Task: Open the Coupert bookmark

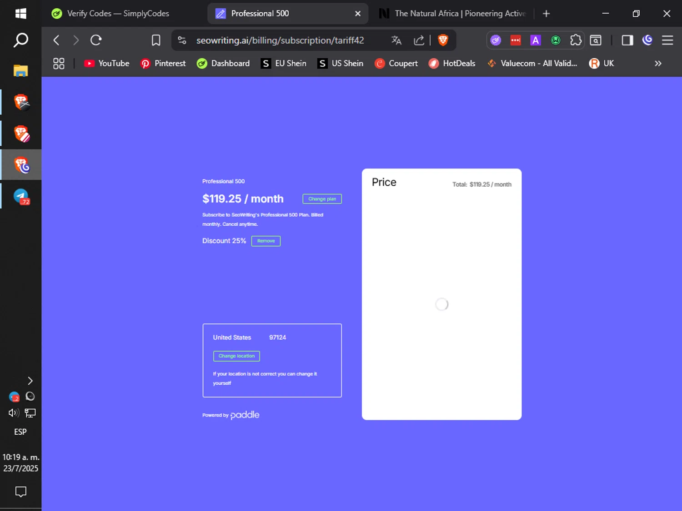Action: (396, 64)
